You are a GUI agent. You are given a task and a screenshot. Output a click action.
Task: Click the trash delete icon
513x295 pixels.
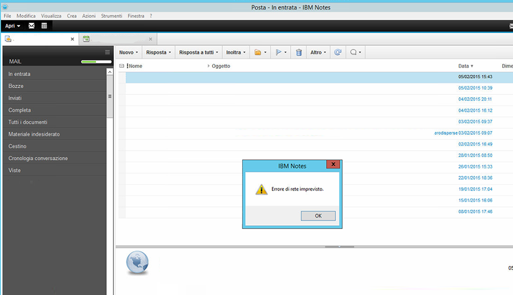click(299, 52)
